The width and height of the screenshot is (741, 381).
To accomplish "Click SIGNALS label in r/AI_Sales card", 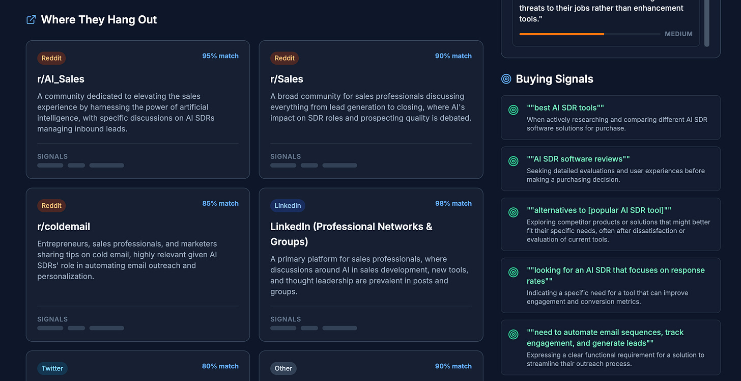I will [52, 156].
